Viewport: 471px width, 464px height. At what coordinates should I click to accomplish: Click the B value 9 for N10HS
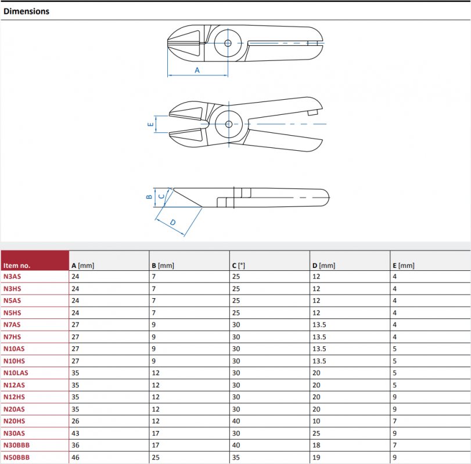(154, 361)
